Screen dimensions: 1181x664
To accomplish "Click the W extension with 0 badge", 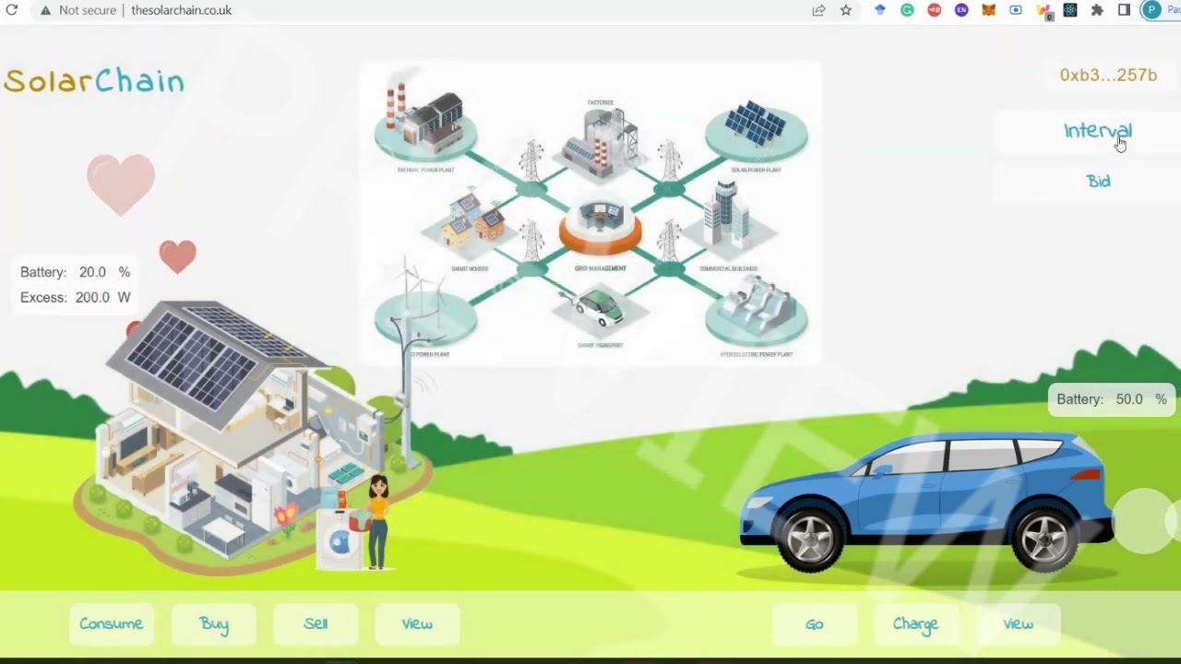I will [1044, 11].
